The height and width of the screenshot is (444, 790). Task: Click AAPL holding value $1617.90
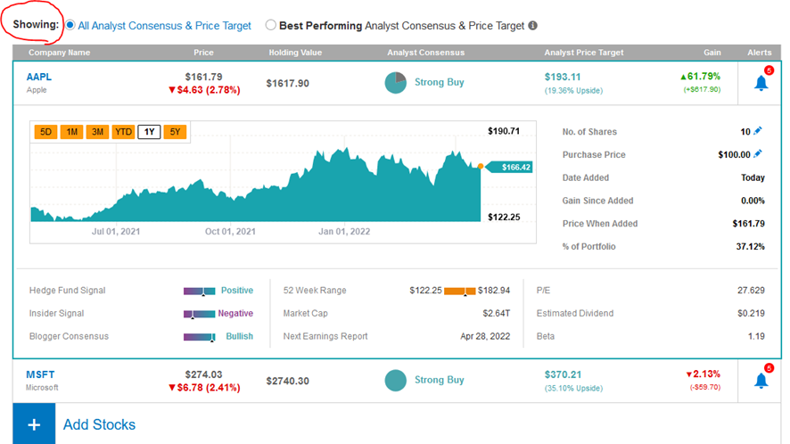click(x=288, y=84)
